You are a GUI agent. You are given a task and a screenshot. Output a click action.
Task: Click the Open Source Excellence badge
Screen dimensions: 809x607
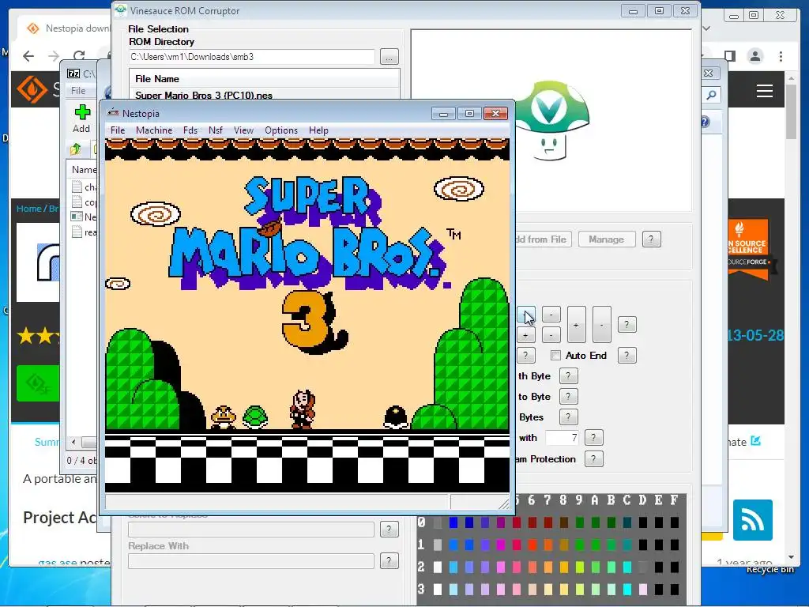(x=747, y=250)
